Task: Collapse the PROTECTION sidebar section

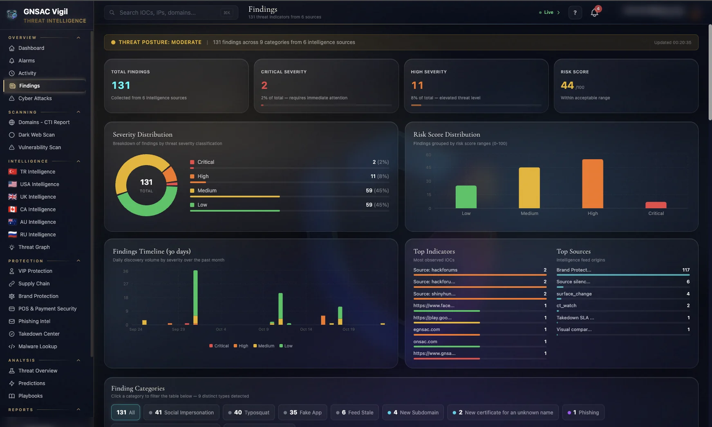Action: (78, 261)
